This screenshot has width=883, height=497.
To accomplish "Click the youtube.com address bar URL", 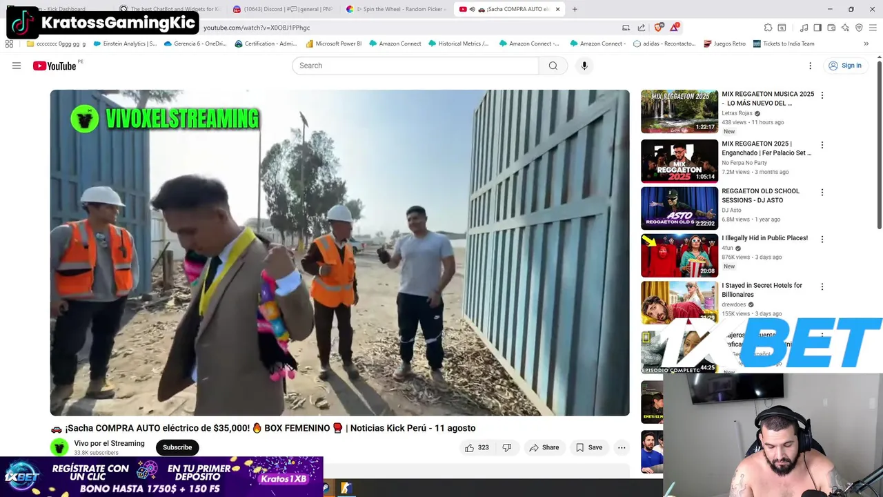I will [257, 28].
